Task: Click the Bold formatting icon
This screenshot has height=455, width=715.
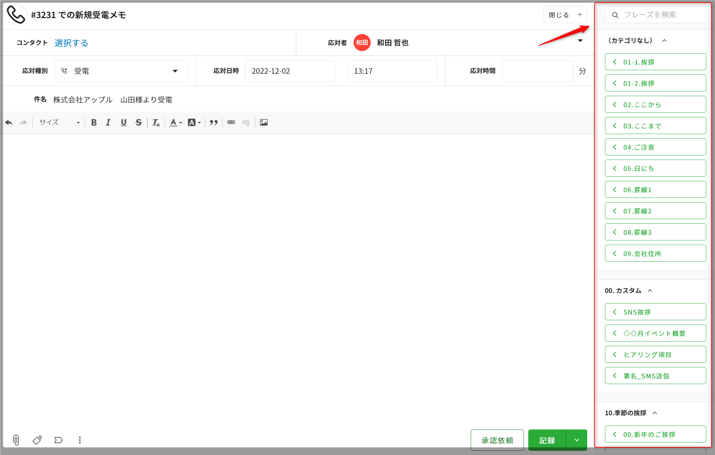Action: 94,122
